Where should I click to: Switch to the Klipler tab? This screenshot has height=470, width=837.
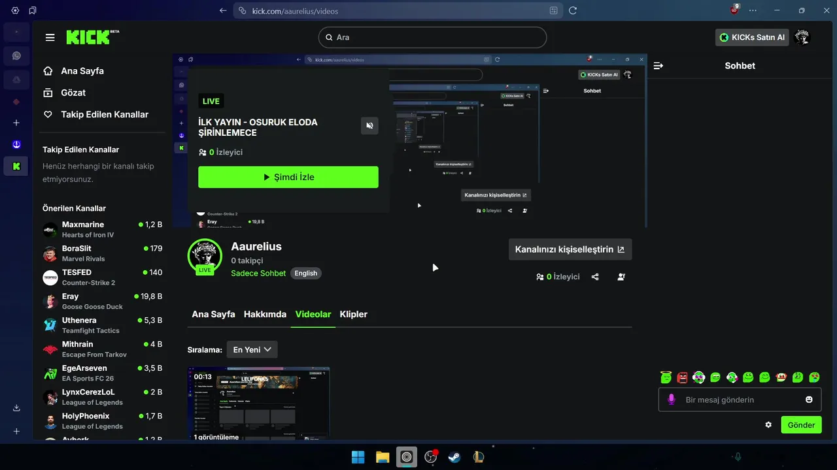(x=354, y=314)
